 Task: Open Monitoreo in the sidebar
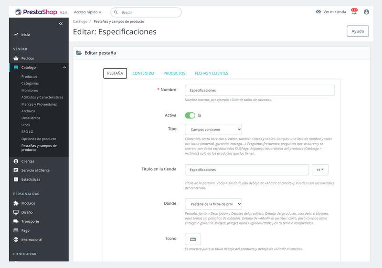coord(30,90)
